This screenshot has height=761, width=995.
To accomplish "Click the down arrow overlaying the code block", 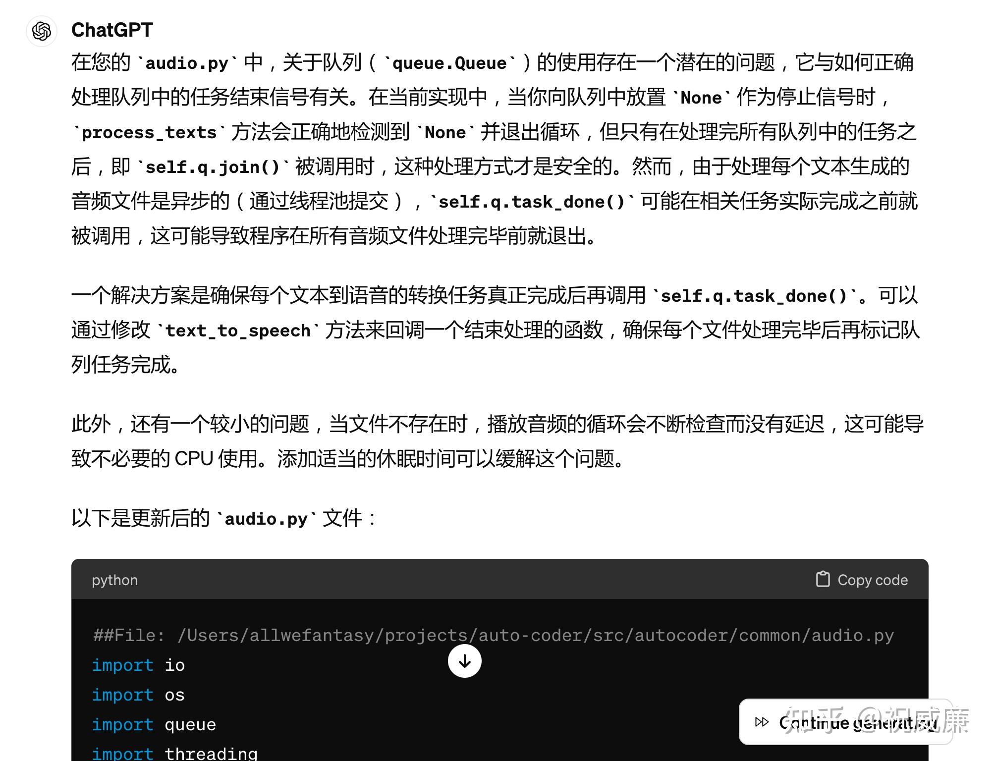I will (x=465, y=660).
